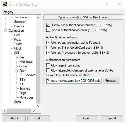
Task: Select Connection category
Action: (16, 31)
